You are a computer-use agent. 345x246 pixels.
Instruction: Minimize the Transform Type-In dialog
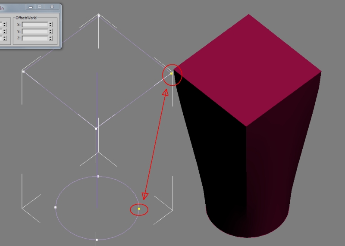(x=31, y=7)
